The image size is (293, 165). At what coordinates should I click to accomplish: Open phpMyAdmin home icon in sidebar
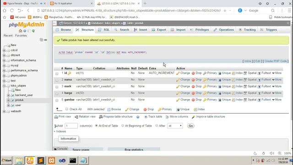pos(20,31)
